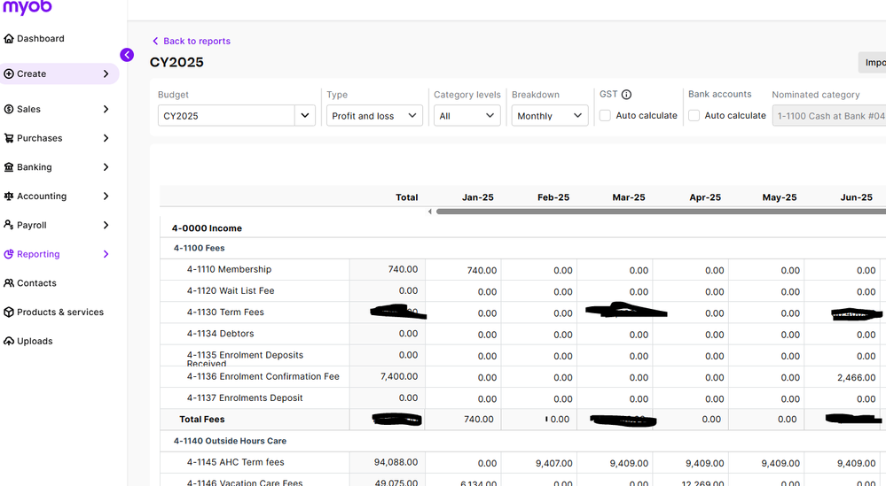Tick Bank accounts Auto calculate checkbox
This screenshot has width=886, height=486.
(694, 116)
